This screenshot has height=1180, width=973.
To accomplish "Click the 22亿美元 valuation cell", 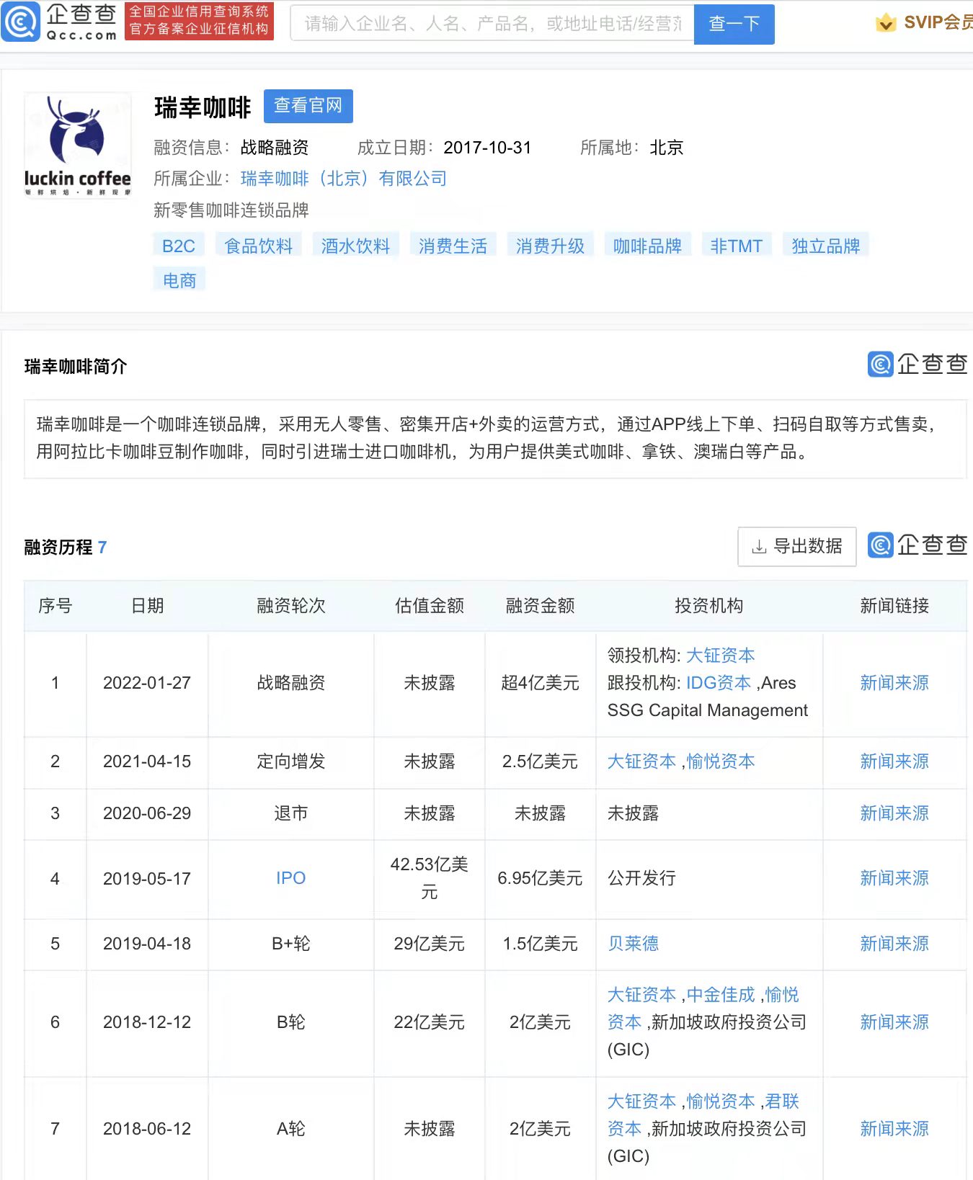I will (x=430, y=1022).
